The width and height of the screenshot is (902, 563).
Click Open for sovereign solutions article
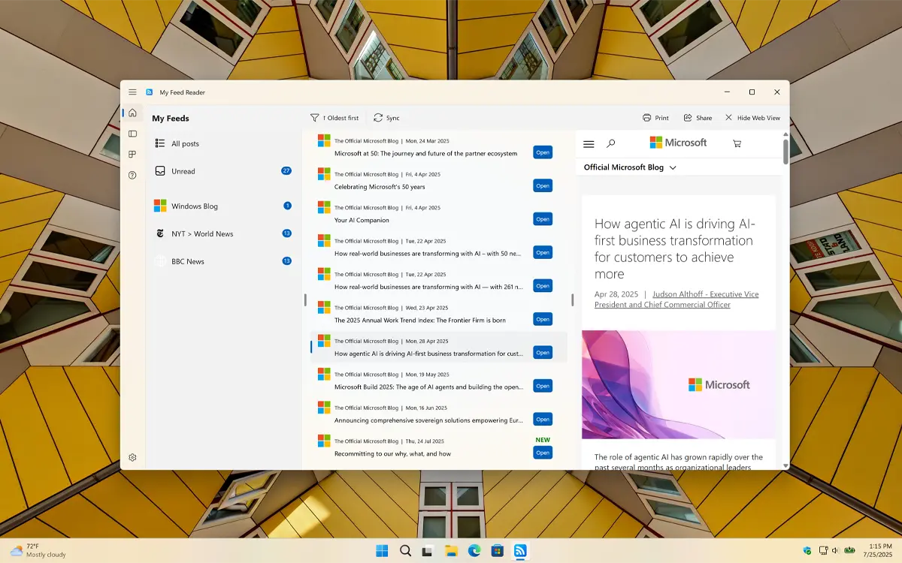pos(543,419)
